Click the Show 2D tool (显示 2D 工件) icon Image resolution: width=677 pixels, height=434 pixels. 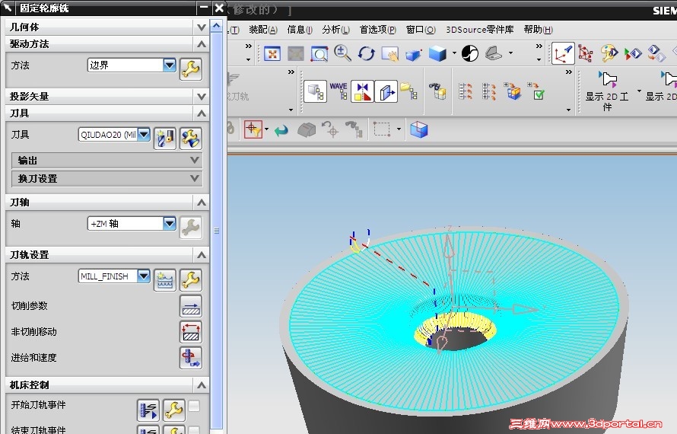[x=607, y=91]
